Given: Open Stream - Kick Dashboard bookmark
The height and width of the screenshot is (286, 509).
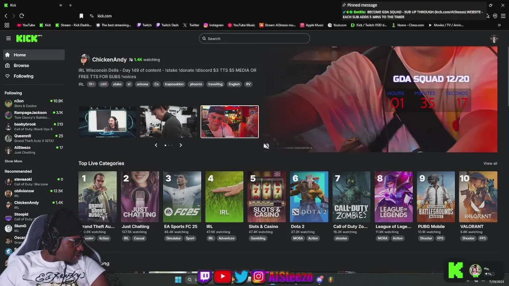Looking at the screenshot, I should coord(74,25).
